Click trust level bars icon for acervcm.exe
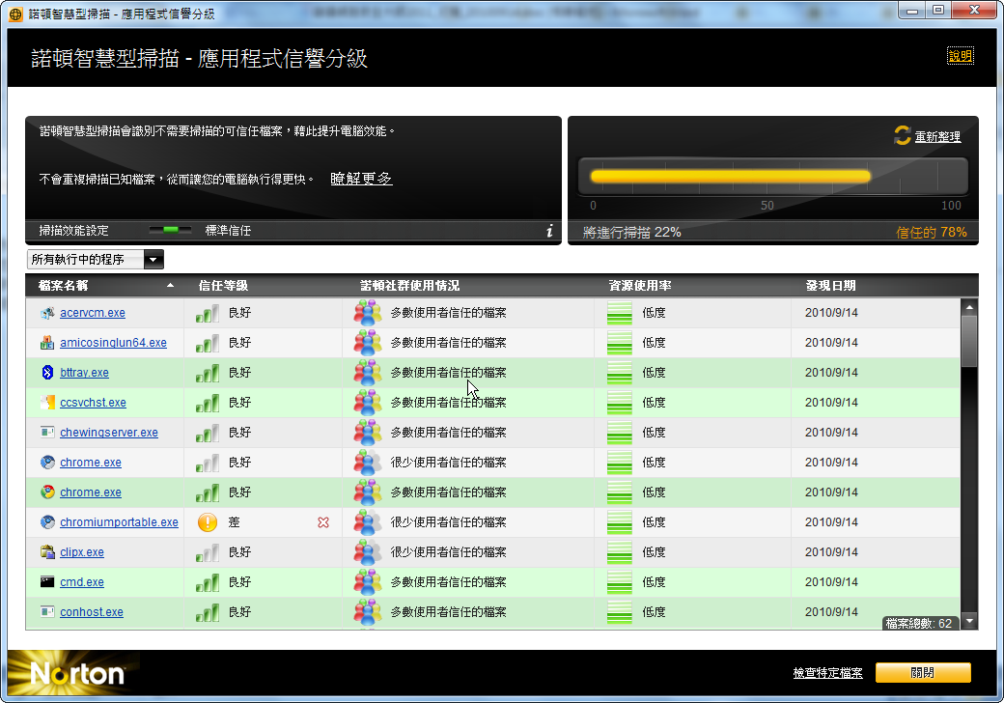Screen dimensions: 1004x703 click(208, 313)
